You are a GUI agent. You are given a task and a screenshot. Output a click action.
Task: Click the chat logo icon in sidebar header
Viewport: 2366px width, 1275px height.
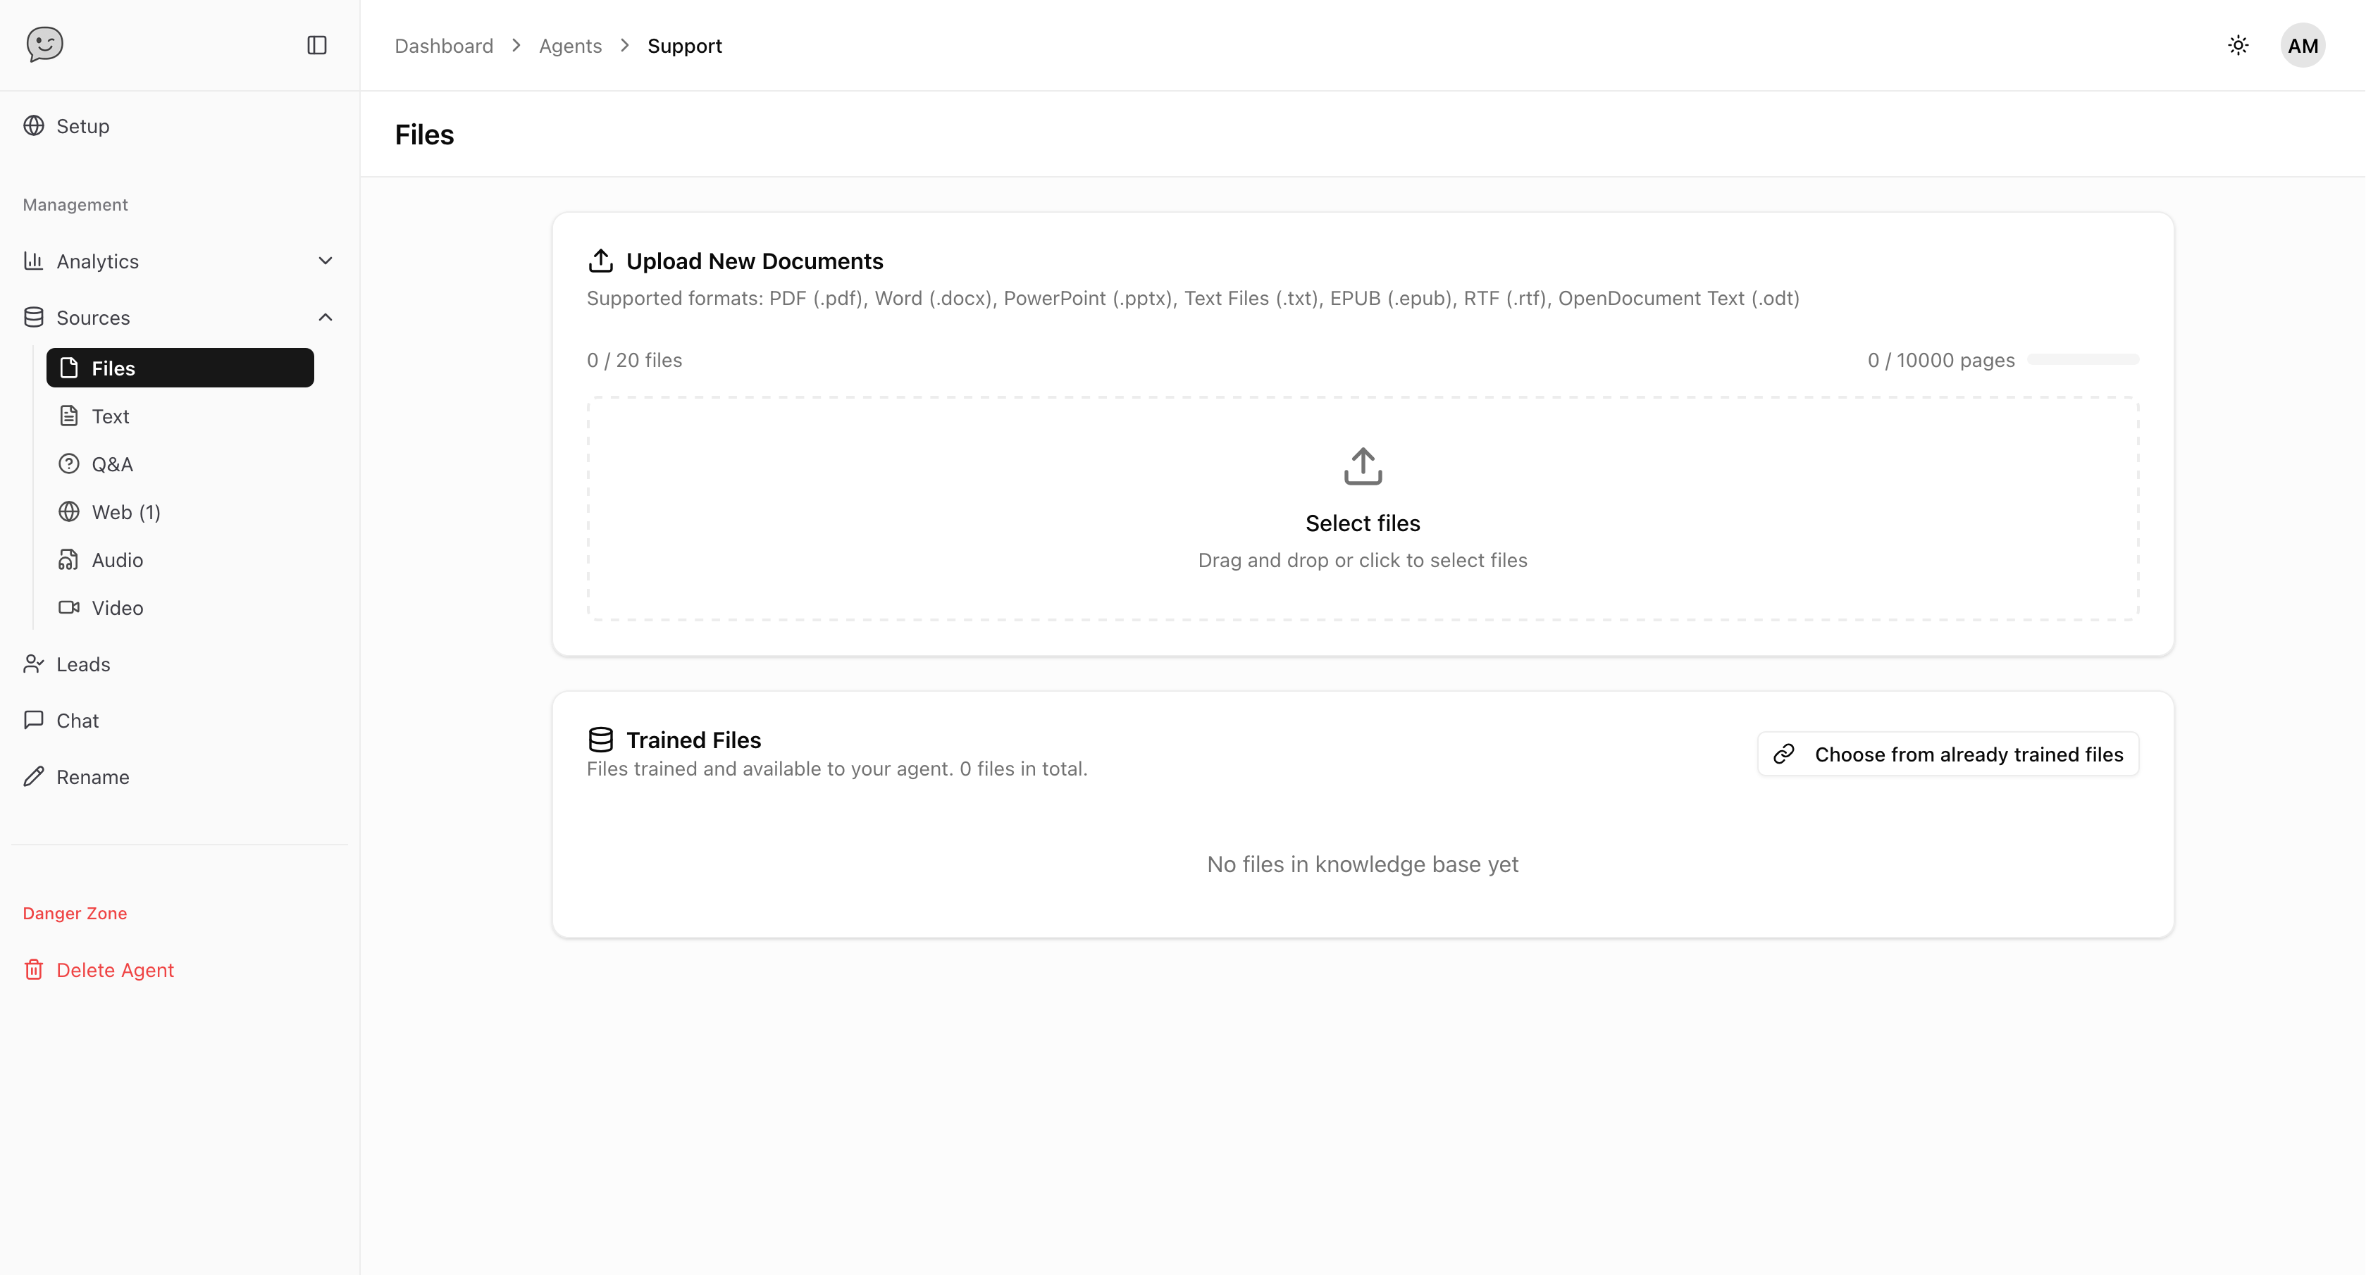pyautogui.click(x=44, y=44)
